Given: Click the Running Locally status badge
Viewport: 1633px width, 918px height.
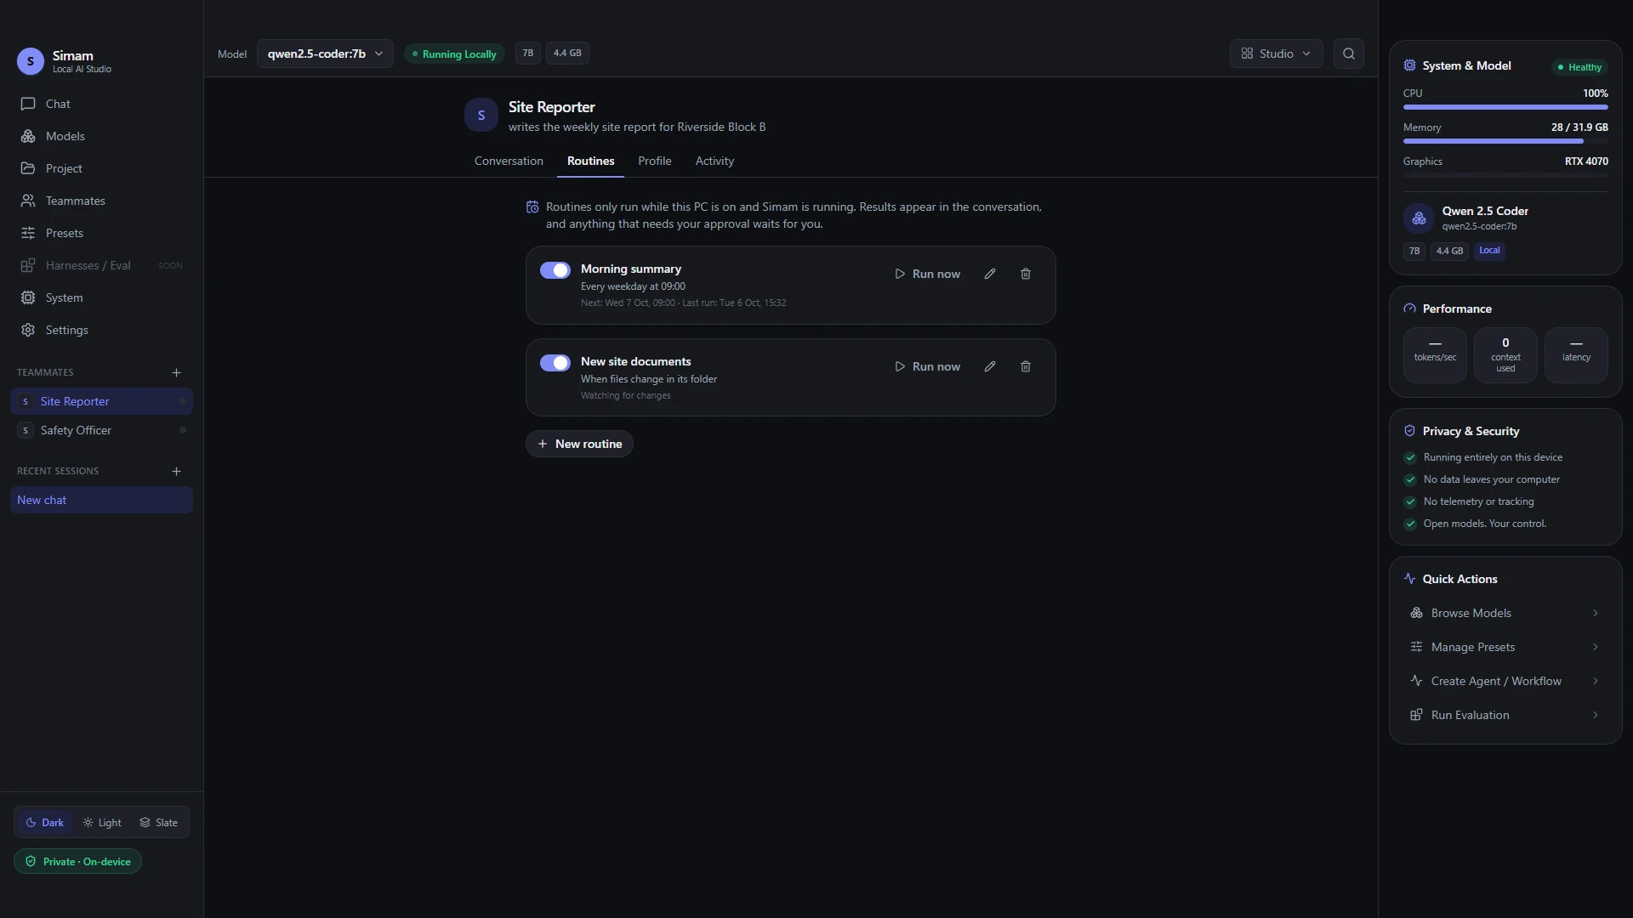Looking at the screenshot, I should click(454, 54).
